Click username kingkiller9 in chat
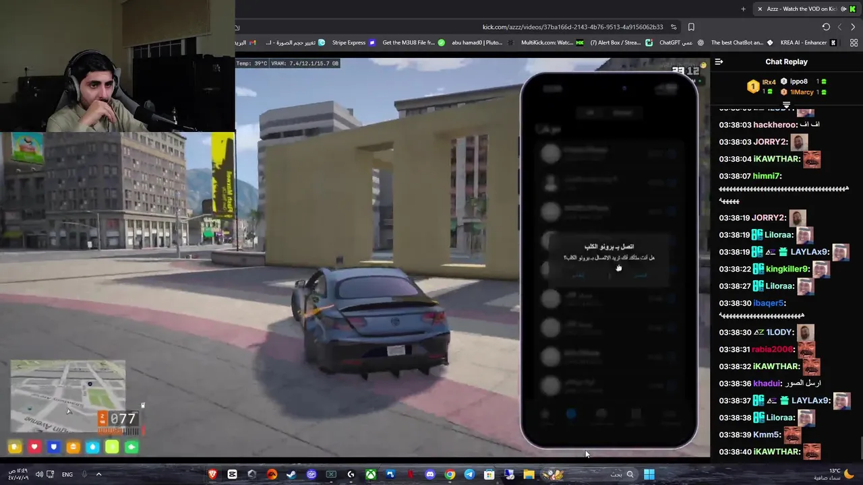The image size is (863, 485). pyautogui.click(x=787, y=269)
